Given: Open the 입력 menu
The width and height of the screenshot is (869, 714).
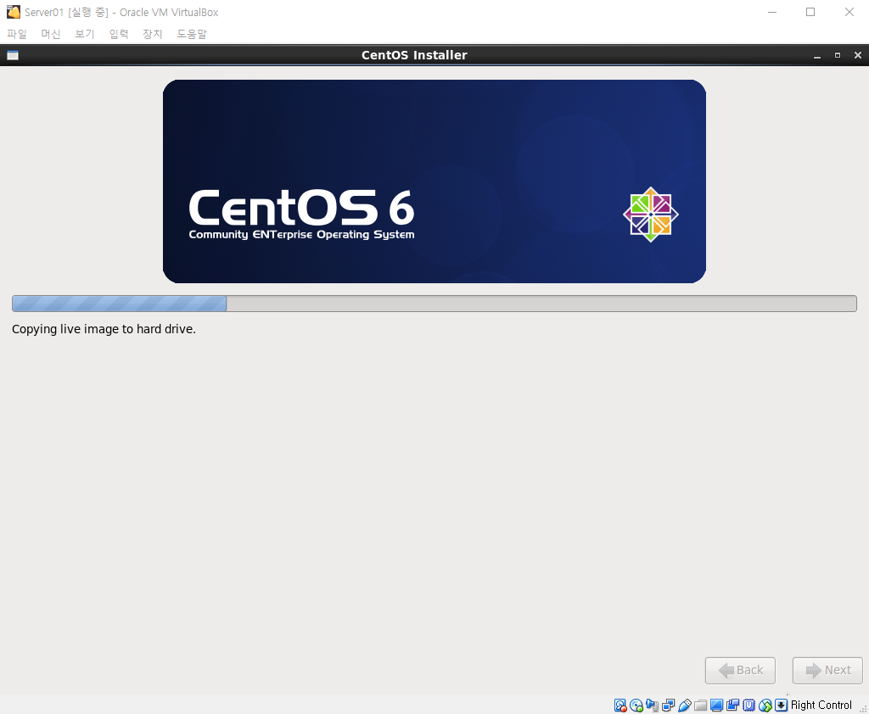Looking at the screenshot, I should (x=119, y=34).
